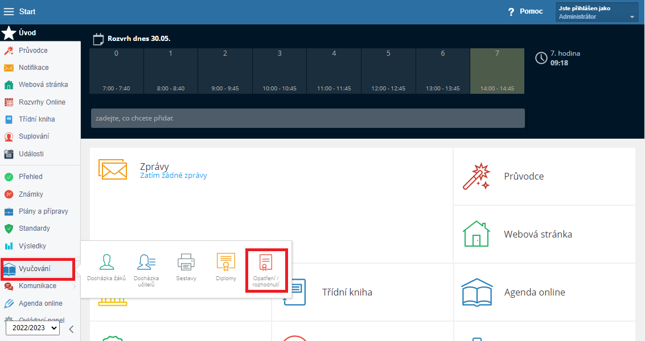
Task: Collapse the sidebar with the left chevron
Action: tap(71, 329)
